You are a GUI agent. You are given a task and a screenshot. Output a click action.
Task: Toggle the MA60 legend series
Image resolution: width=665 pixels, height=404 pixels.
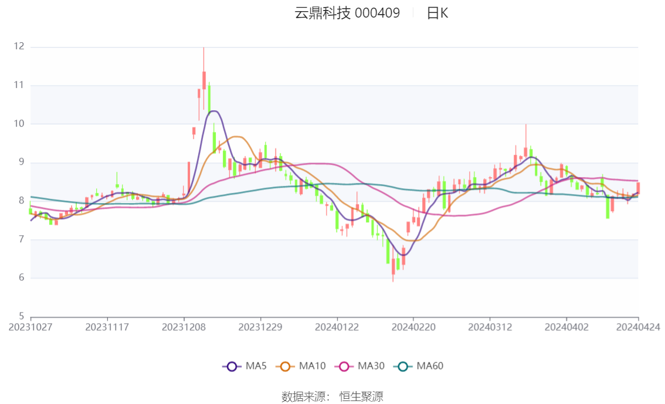pyautogui.click(x=419, y=366)
